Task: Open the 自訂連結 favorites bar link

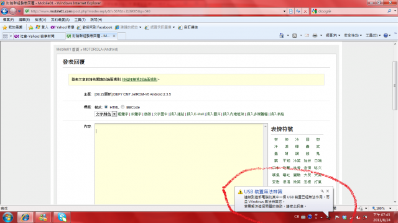Action: (188, 27)
